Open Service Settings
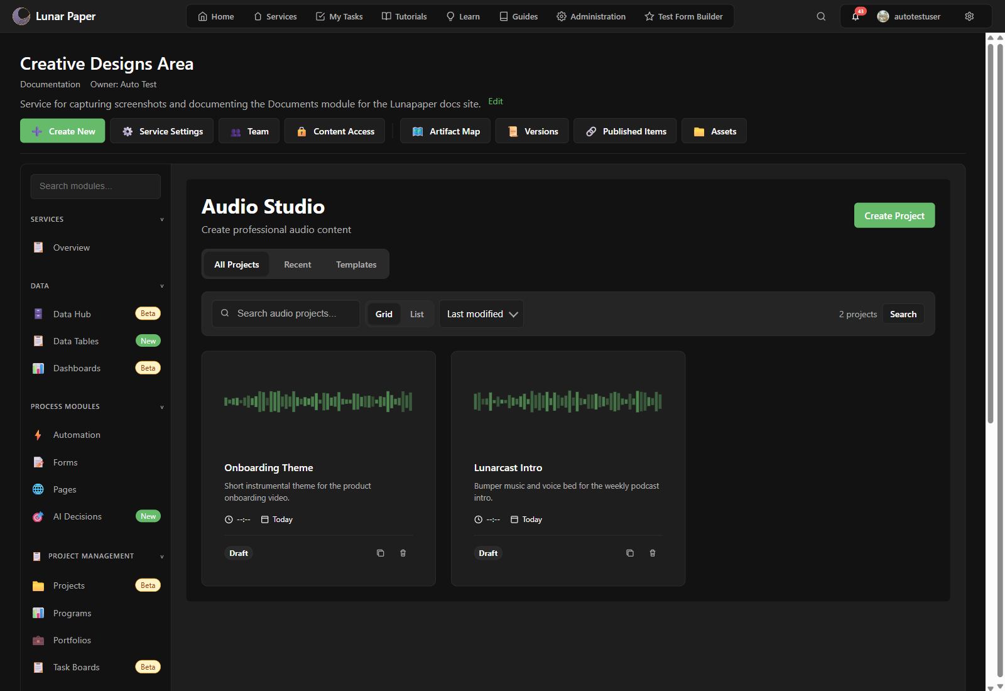This screenshot has height=691, width=1005. coord(162,131)
